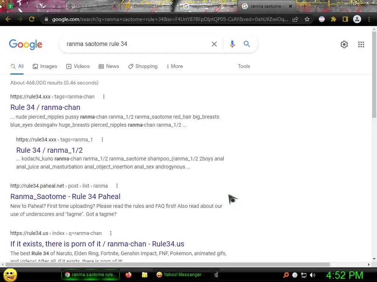Click the tray search magnifier icon
This screenshot has height=282, width=377.
286,275
